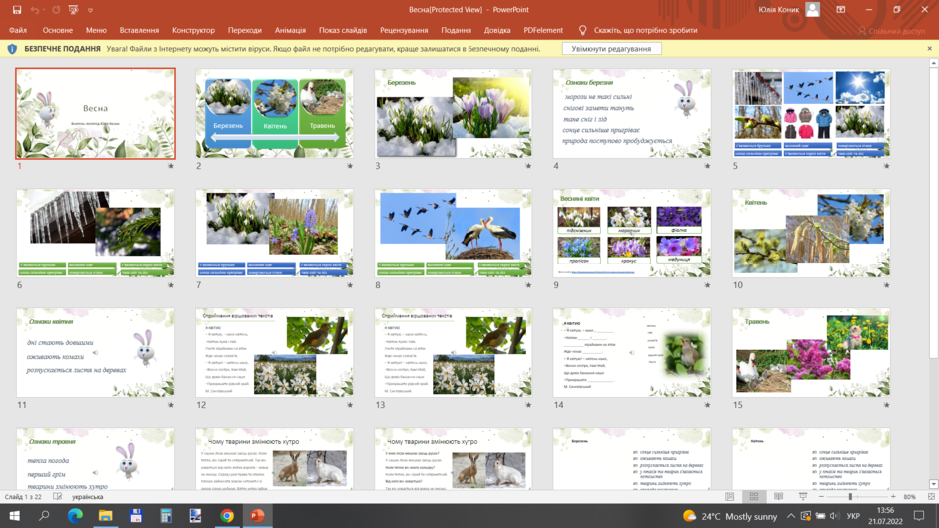This screenshot has height=528, width=939.
Task: Click the Спільний доступ share button
Action: click(x=891, y=31)
